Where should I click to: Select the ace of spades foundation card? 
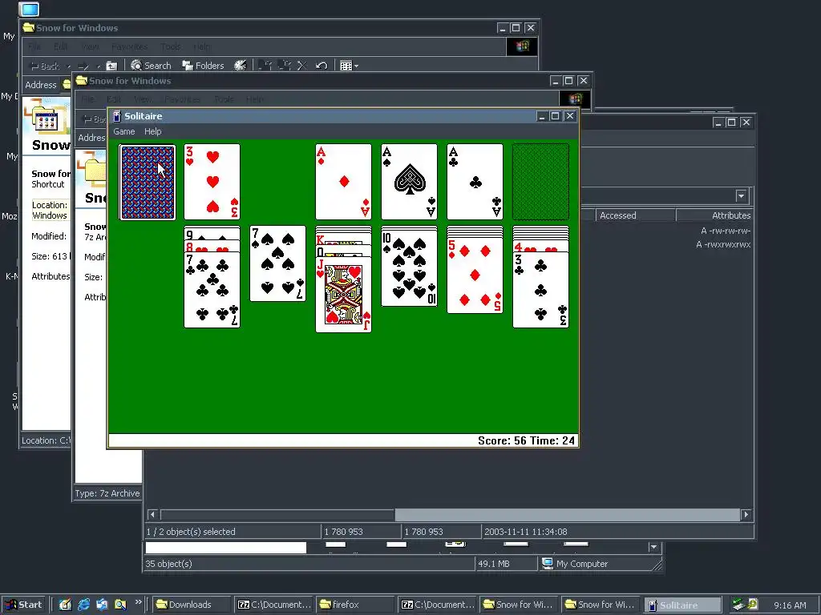tap(409, 182)
